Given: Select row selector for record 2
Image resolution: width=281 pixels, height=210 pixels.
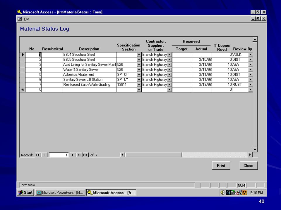Looking at the screenshot, I should pyautogui.click(x=23, y=60).
